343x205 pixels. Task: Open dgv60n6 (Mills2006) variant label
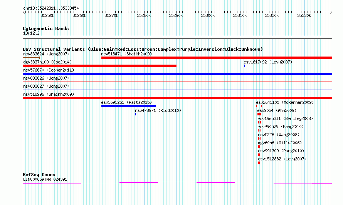pos(280,143)
